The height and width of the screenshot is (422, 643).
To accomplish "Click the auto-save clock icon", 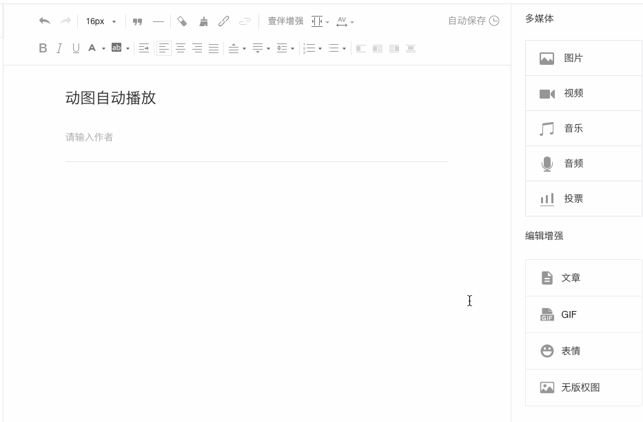I will [x=494, y=21].
